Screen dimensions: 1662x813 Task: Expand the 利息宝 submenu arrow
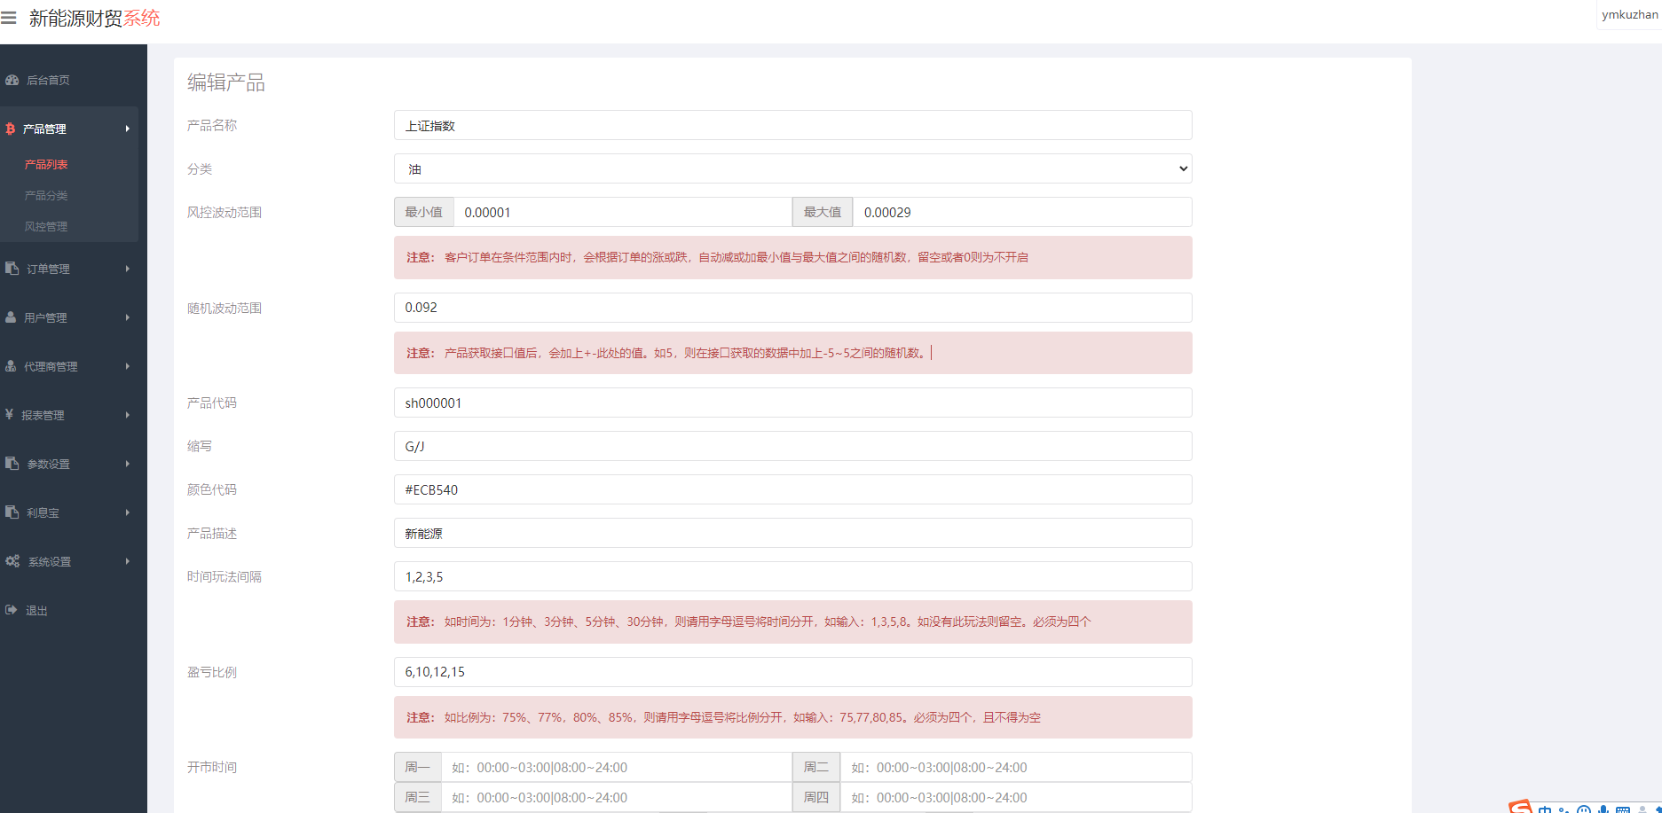pyautogui.click(x=127, y=512)
